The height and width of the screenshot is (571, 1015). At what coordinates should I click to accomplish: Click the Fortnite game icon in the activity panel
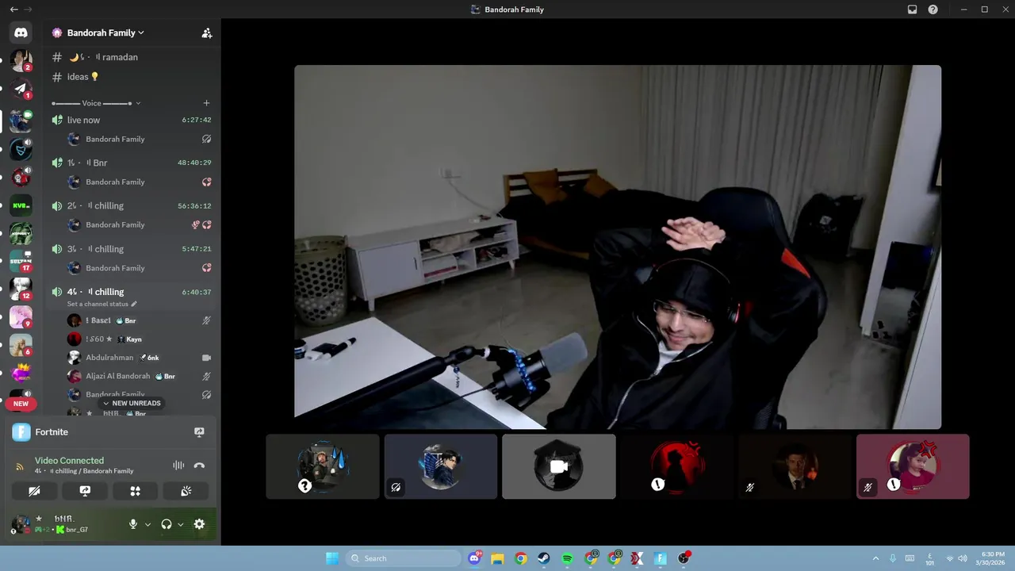click(21, 432)
